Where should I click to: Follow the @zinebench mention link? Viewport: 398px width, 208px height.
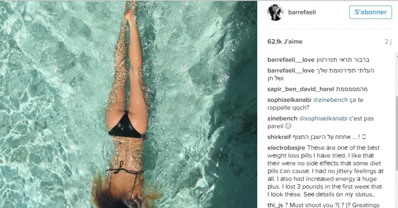[330, 100]
